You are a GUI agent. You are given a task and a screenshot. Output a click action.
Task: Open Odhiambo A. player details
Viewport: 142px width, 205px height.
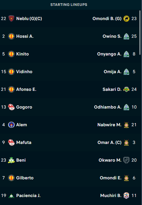pyautogui.click(x=108, y=107)
